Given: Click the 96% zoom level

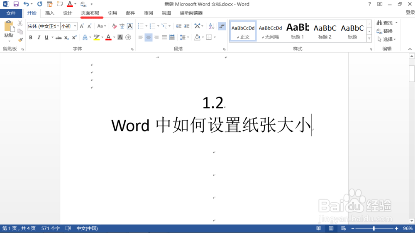Looking at the screenshot, I should click(408, 228).
